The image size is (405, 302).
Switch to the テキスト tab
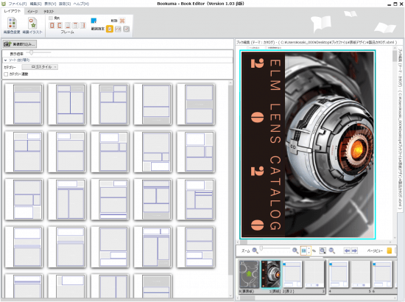49,12
